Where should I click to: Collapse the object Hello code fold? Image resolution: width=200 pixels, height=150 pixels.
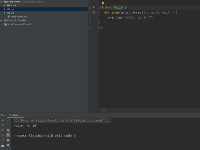(99, 7)
